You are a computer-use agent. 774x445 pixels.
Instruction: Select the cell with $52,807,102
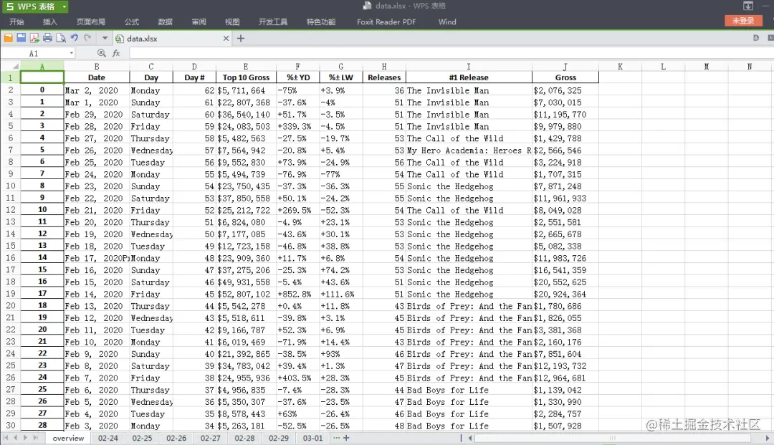pyautogui.click(x=246, y=294)
